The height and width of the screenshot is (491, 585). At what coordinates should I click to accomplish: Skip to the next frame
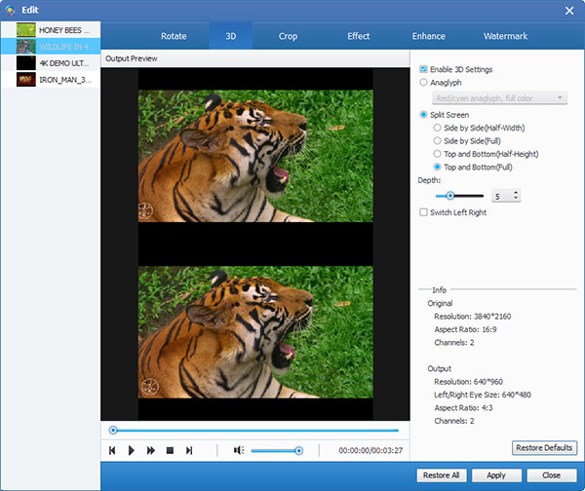(x=189, y=450)
